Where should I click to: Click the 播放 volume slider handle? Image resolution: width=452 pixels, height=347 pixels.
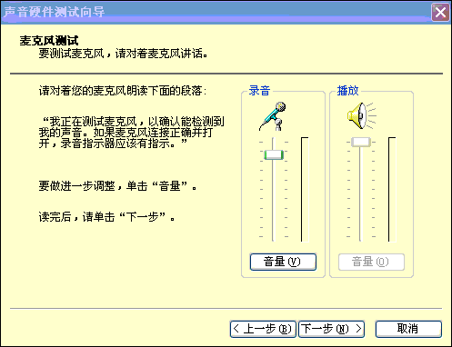pos(361,142)
